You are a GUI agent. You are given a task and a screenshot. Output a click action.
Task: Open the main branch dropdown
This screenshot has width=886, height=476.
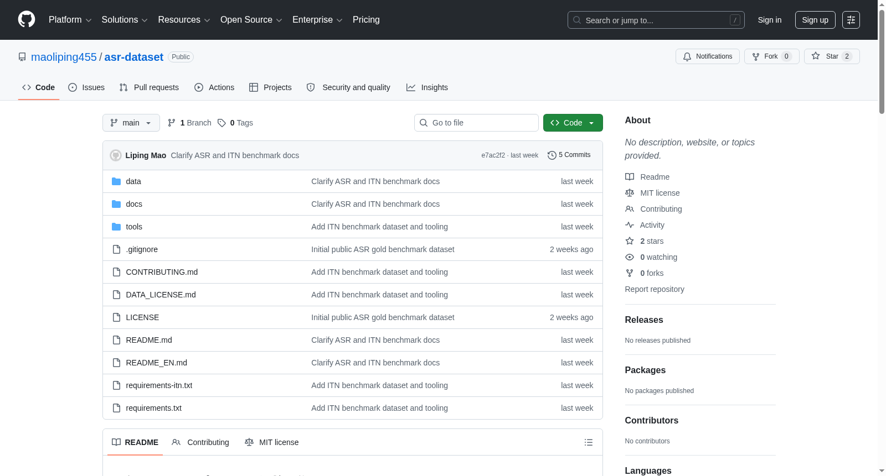(131, 123)
